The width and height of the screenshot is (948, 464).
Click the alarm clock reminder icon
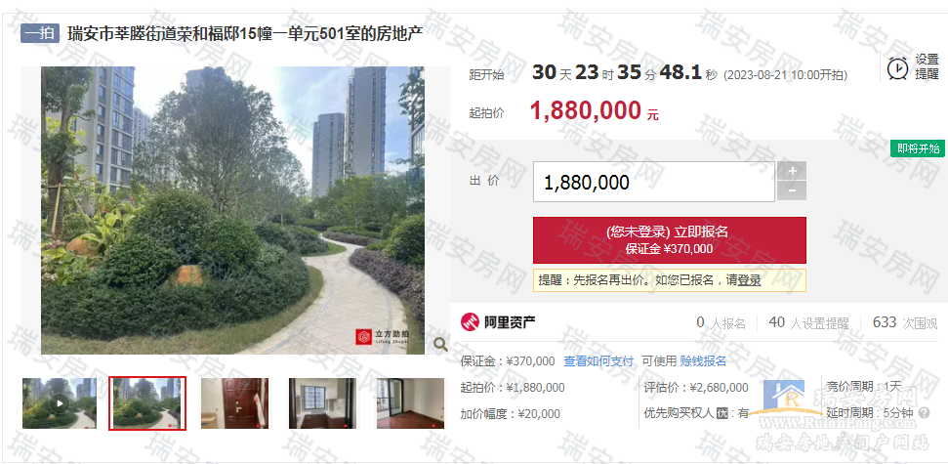[898, 67]
